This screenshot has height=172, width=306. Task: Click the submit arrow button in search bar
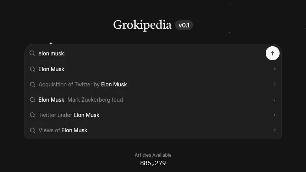(272, 54)
